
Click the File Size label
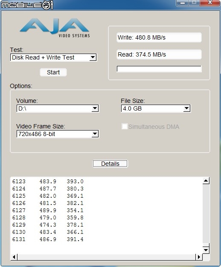point(133,101)
